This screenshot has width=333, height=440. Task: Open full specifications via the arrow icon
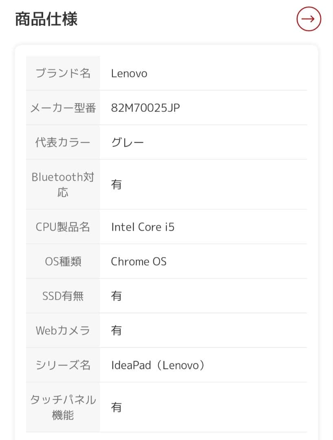tap(308, 19)
